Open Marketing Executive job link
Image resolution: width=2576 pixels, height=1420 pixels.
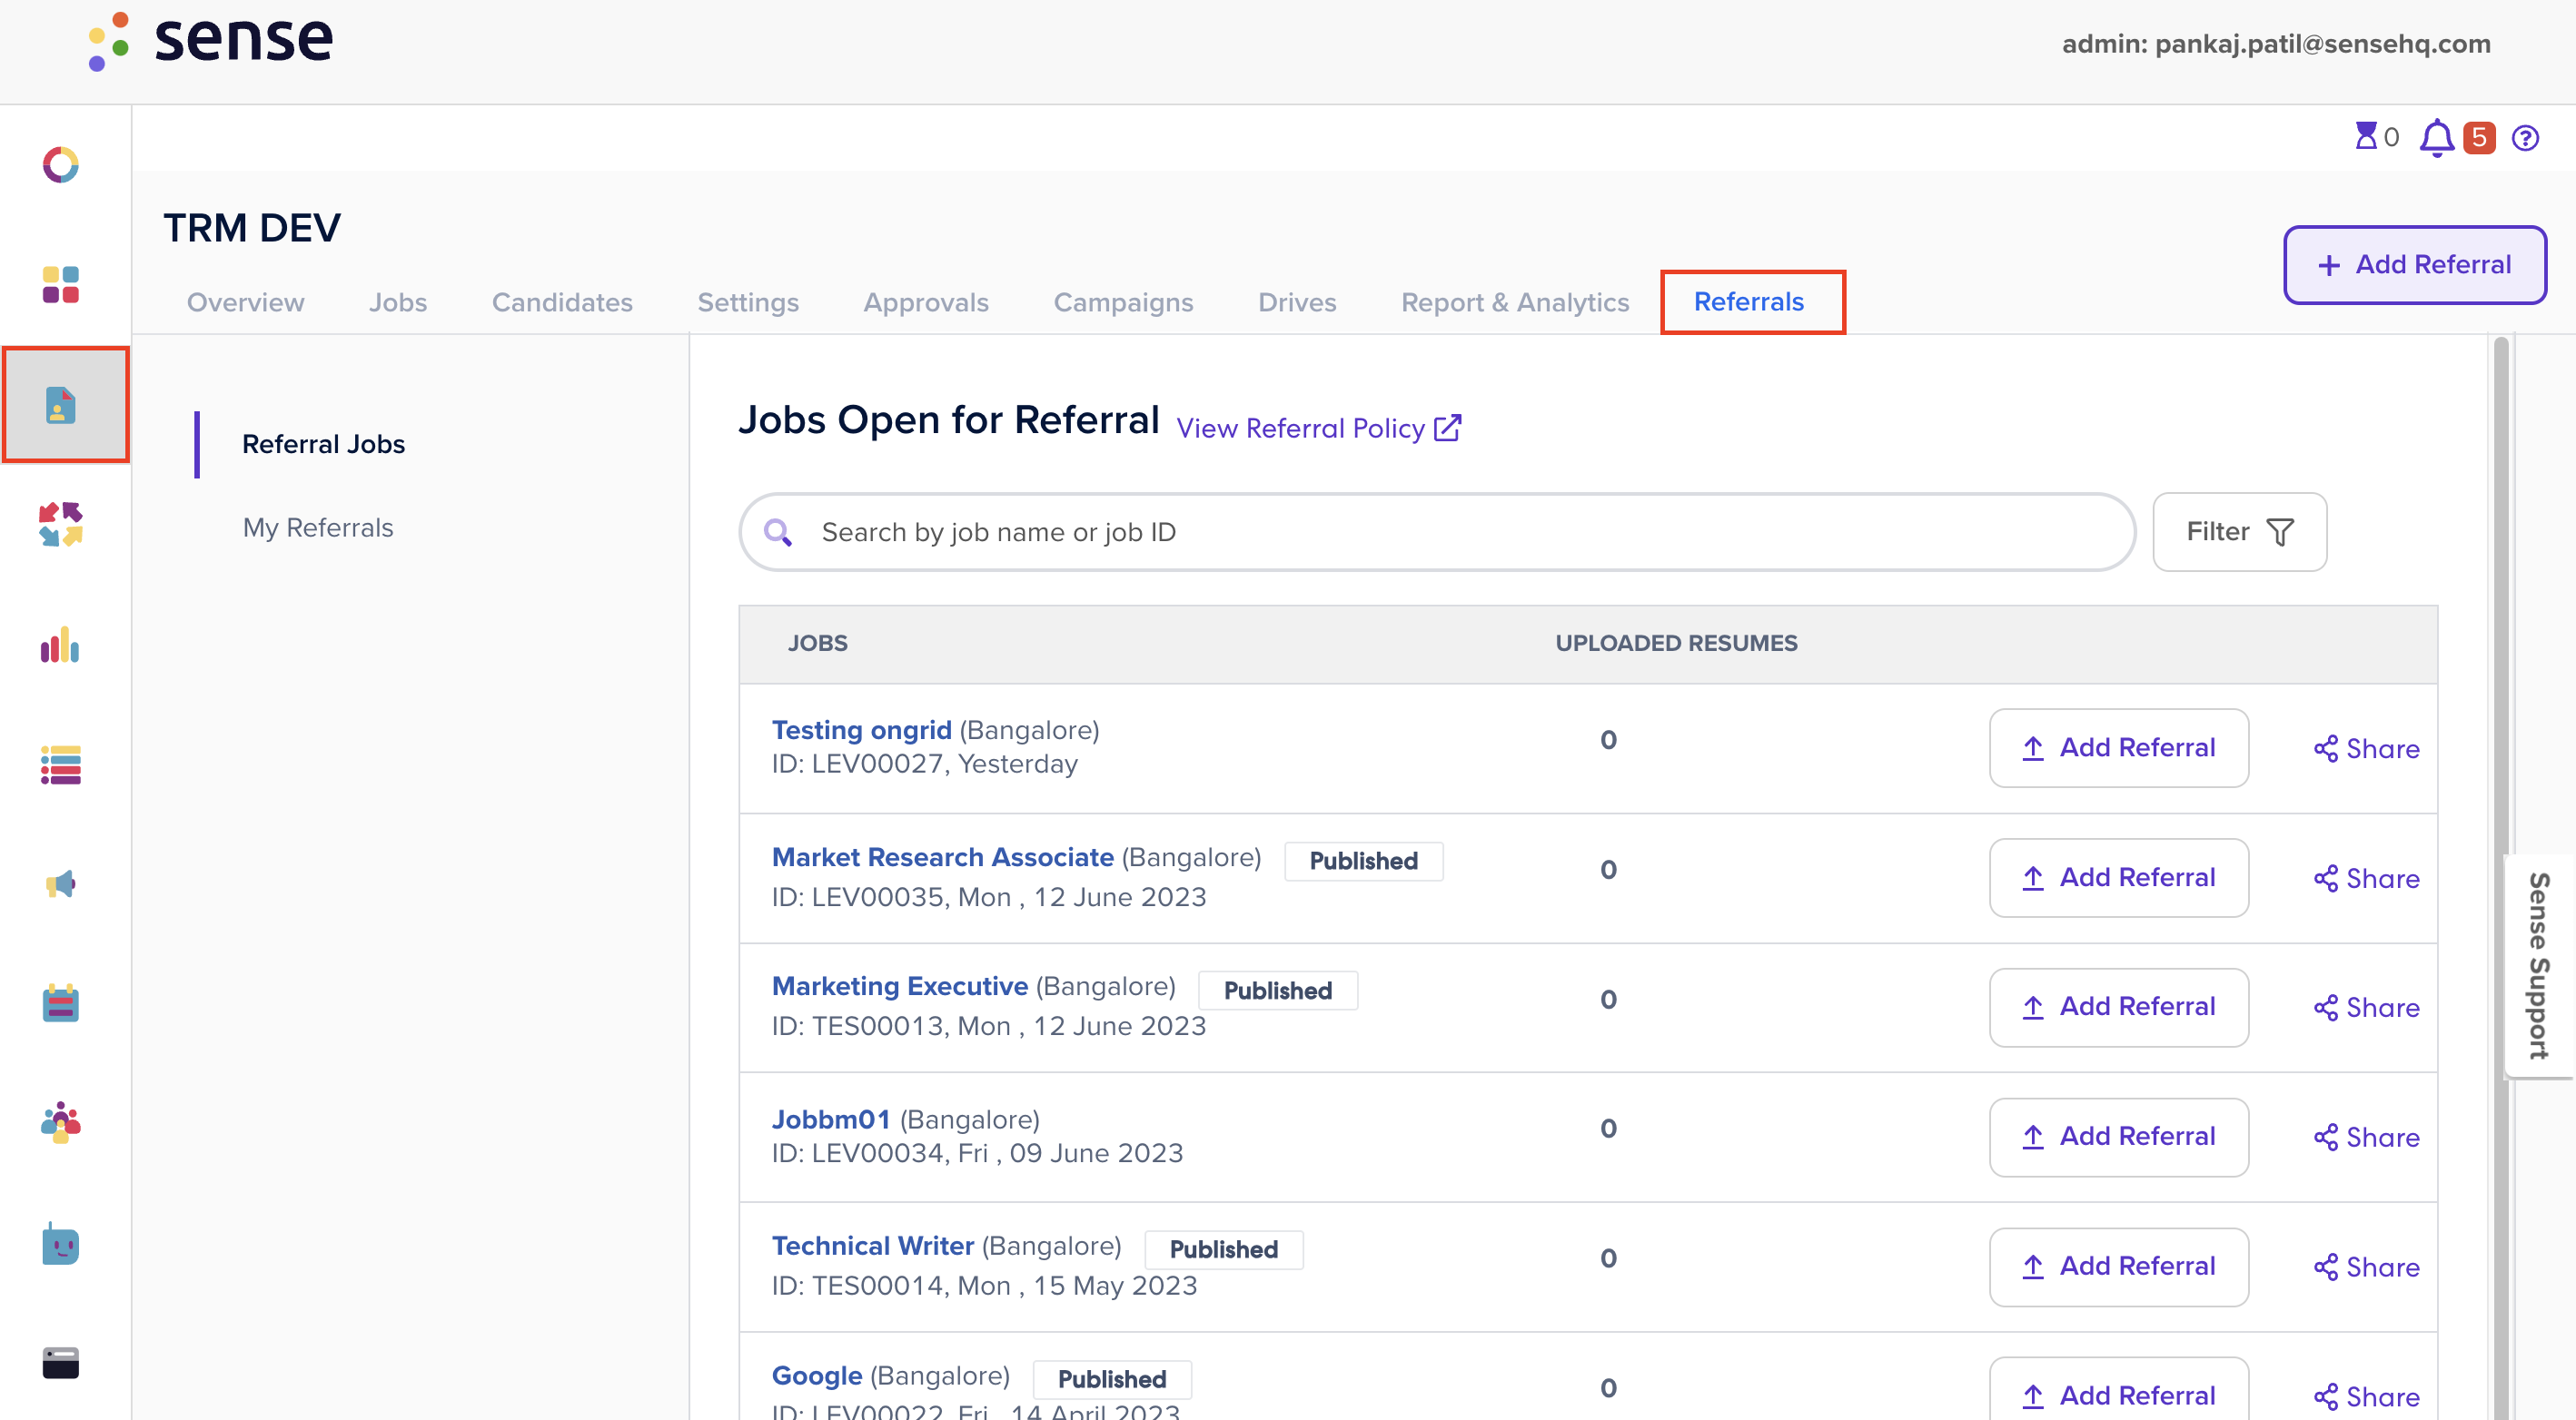[899, 986]
